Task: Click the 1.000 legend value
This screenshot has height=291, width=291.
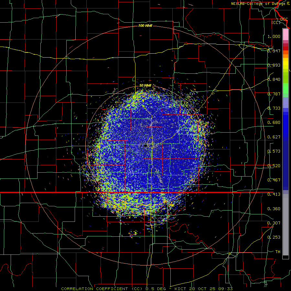Action: 274,36
